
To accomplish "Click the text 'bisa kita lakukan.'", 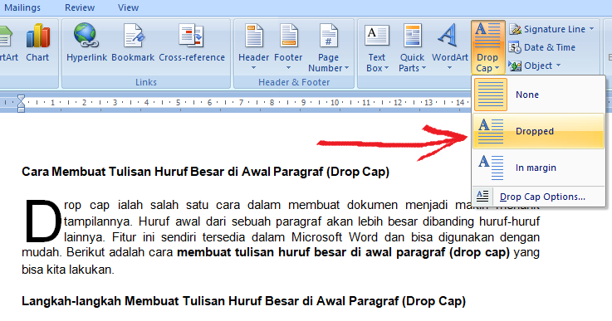I will [68, 270].
